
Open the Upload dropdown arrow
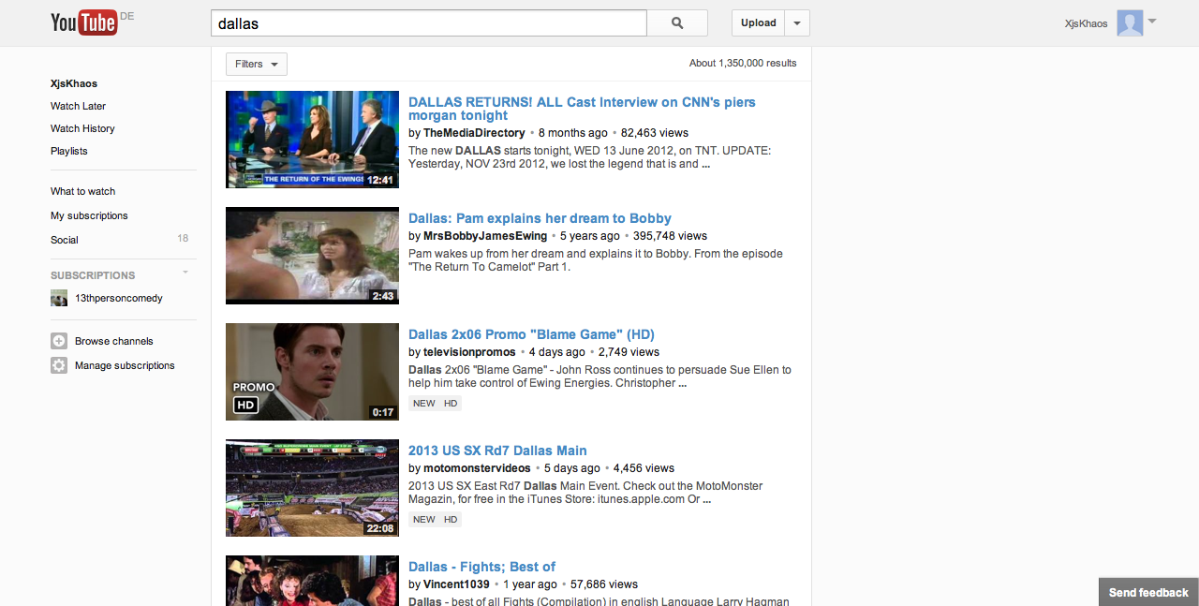click(x=797, y=23)
